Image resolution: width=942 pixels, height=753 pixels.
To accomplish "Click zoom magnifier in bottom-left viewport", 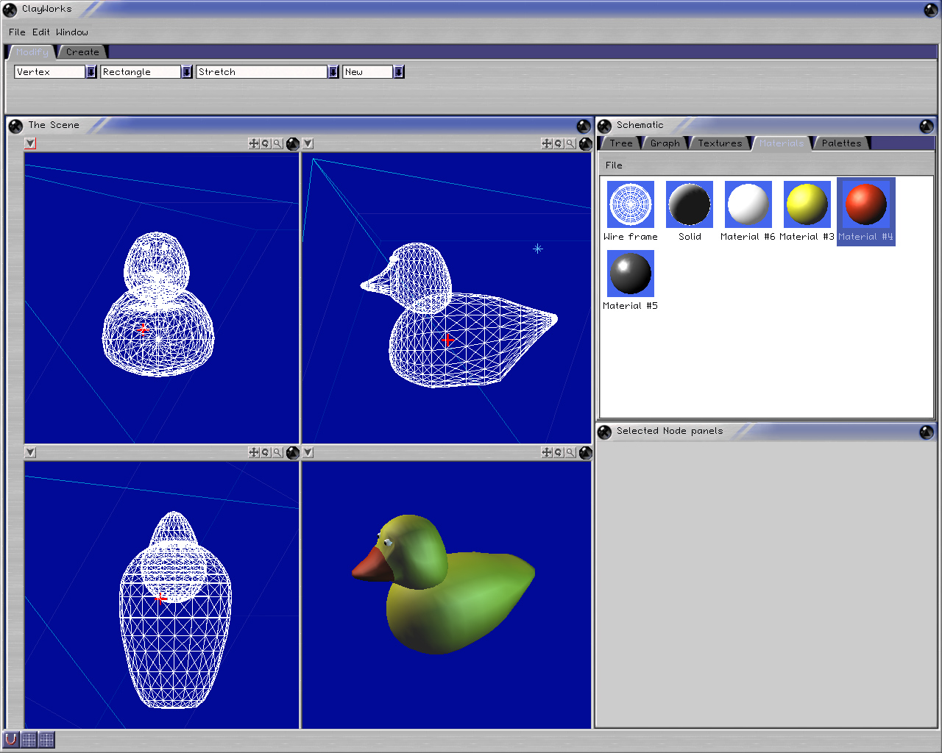I will click(277, 453).
